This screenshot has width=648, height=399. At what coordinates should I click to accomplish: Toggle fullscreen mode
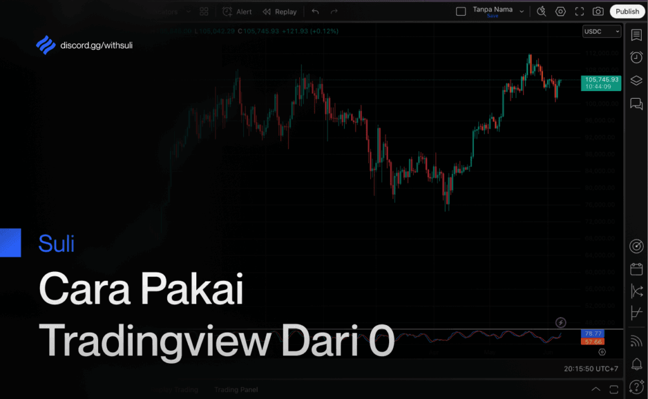coord(579,11)
